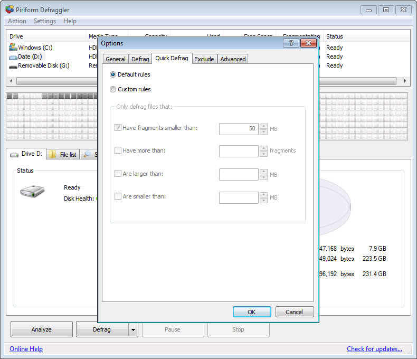Toggle Have fragments smaller than checkbox
The width and height of the screenshot is (417, 359).
118,128
